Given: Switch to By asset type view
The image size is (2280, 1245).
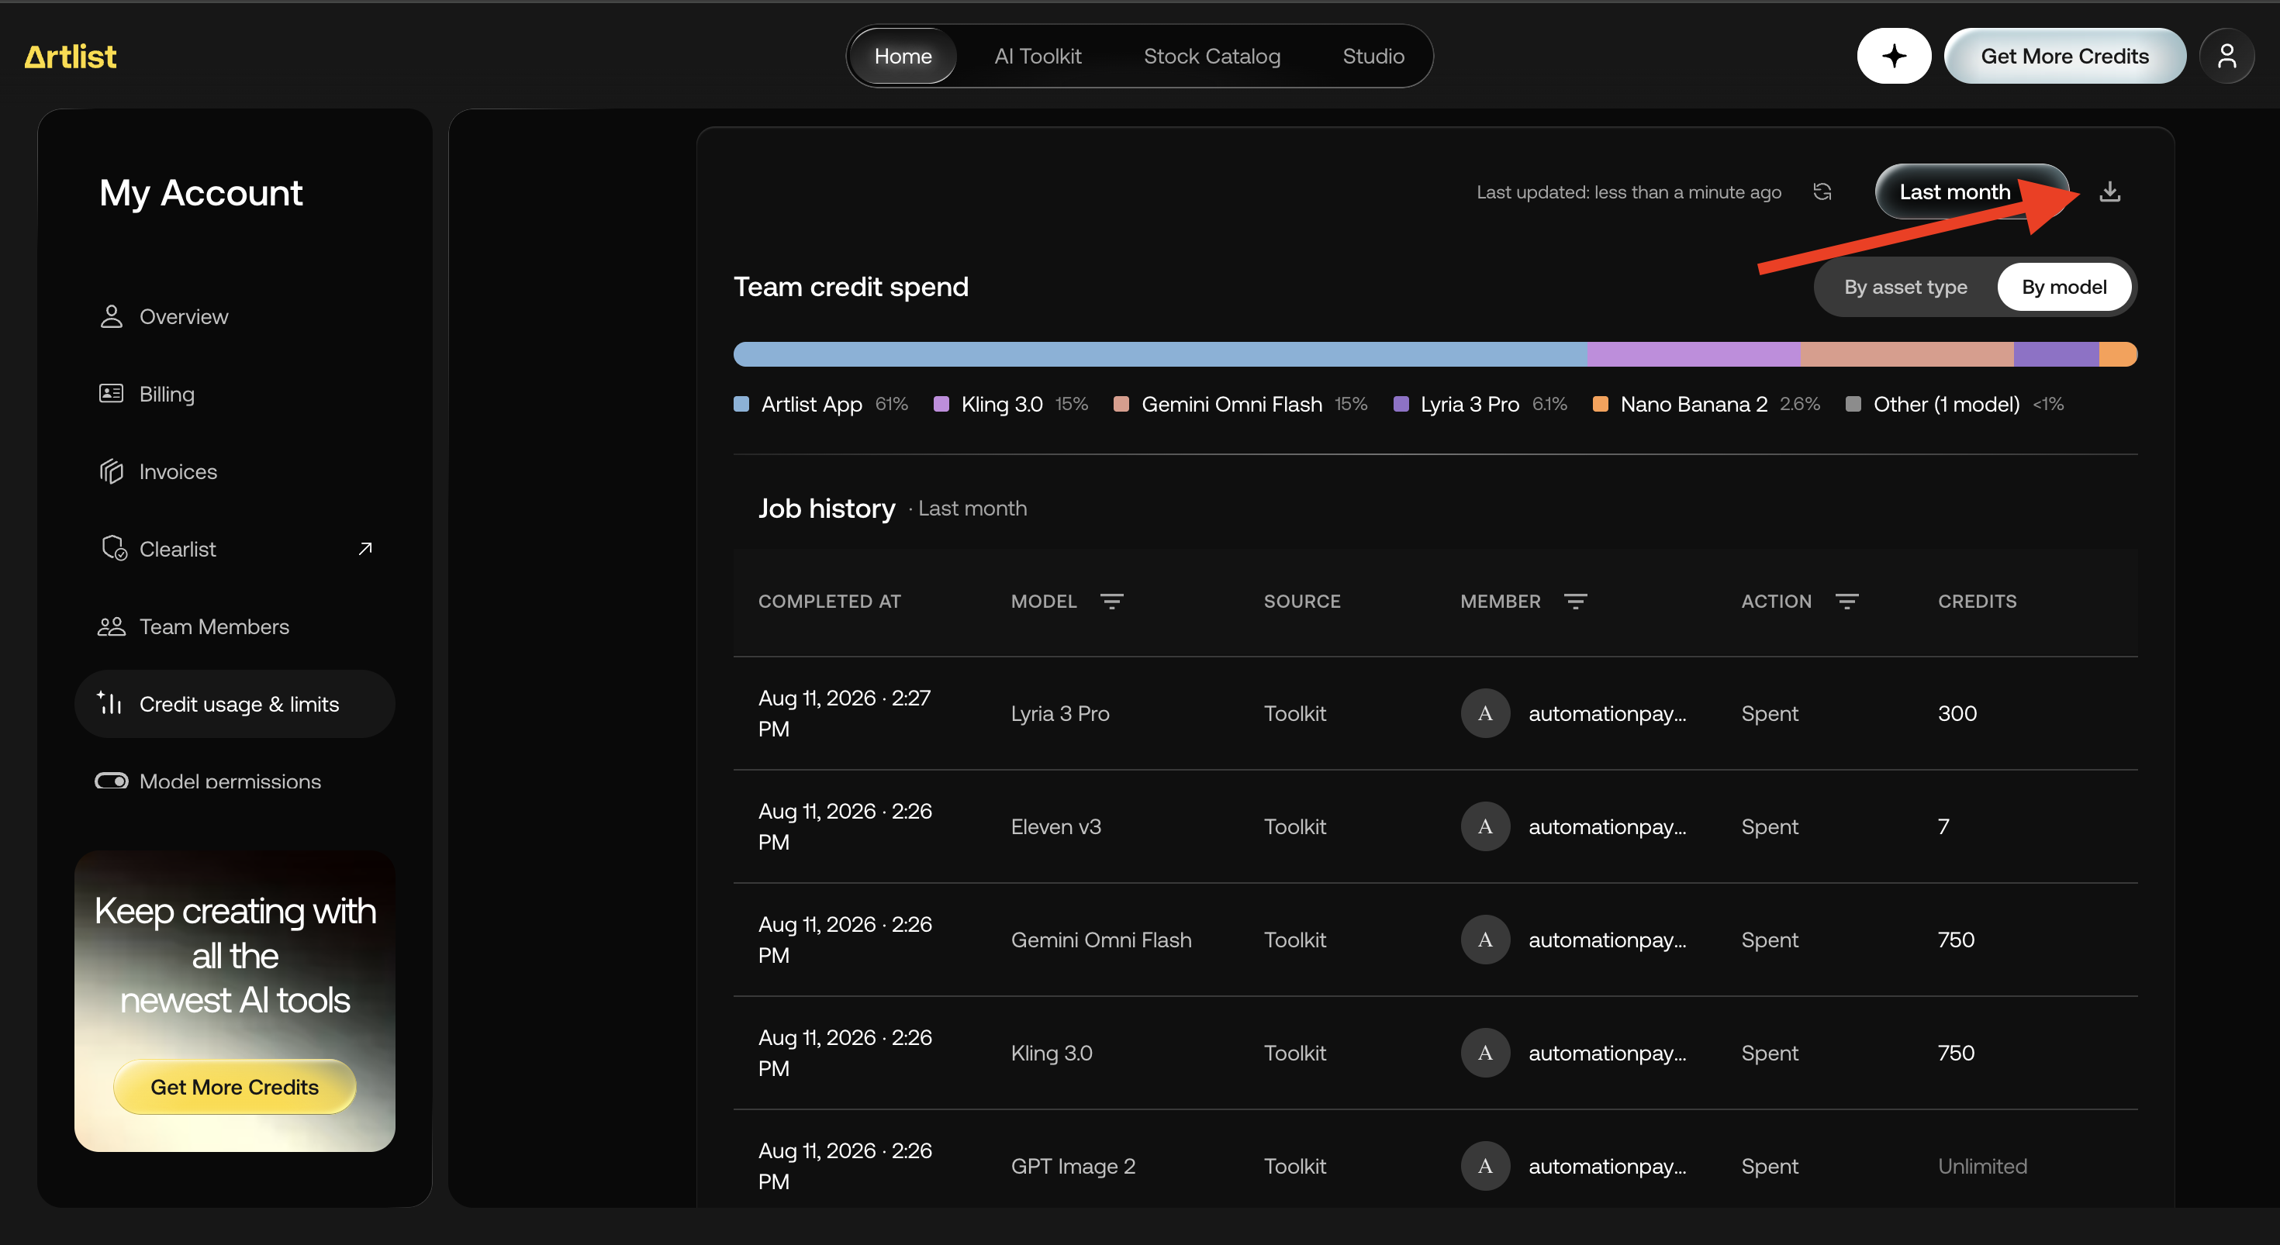Looking at the screenshot, I should point(1905,287).
